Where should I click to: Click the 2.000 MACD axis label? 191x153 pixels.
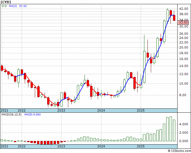pos(184,133)
